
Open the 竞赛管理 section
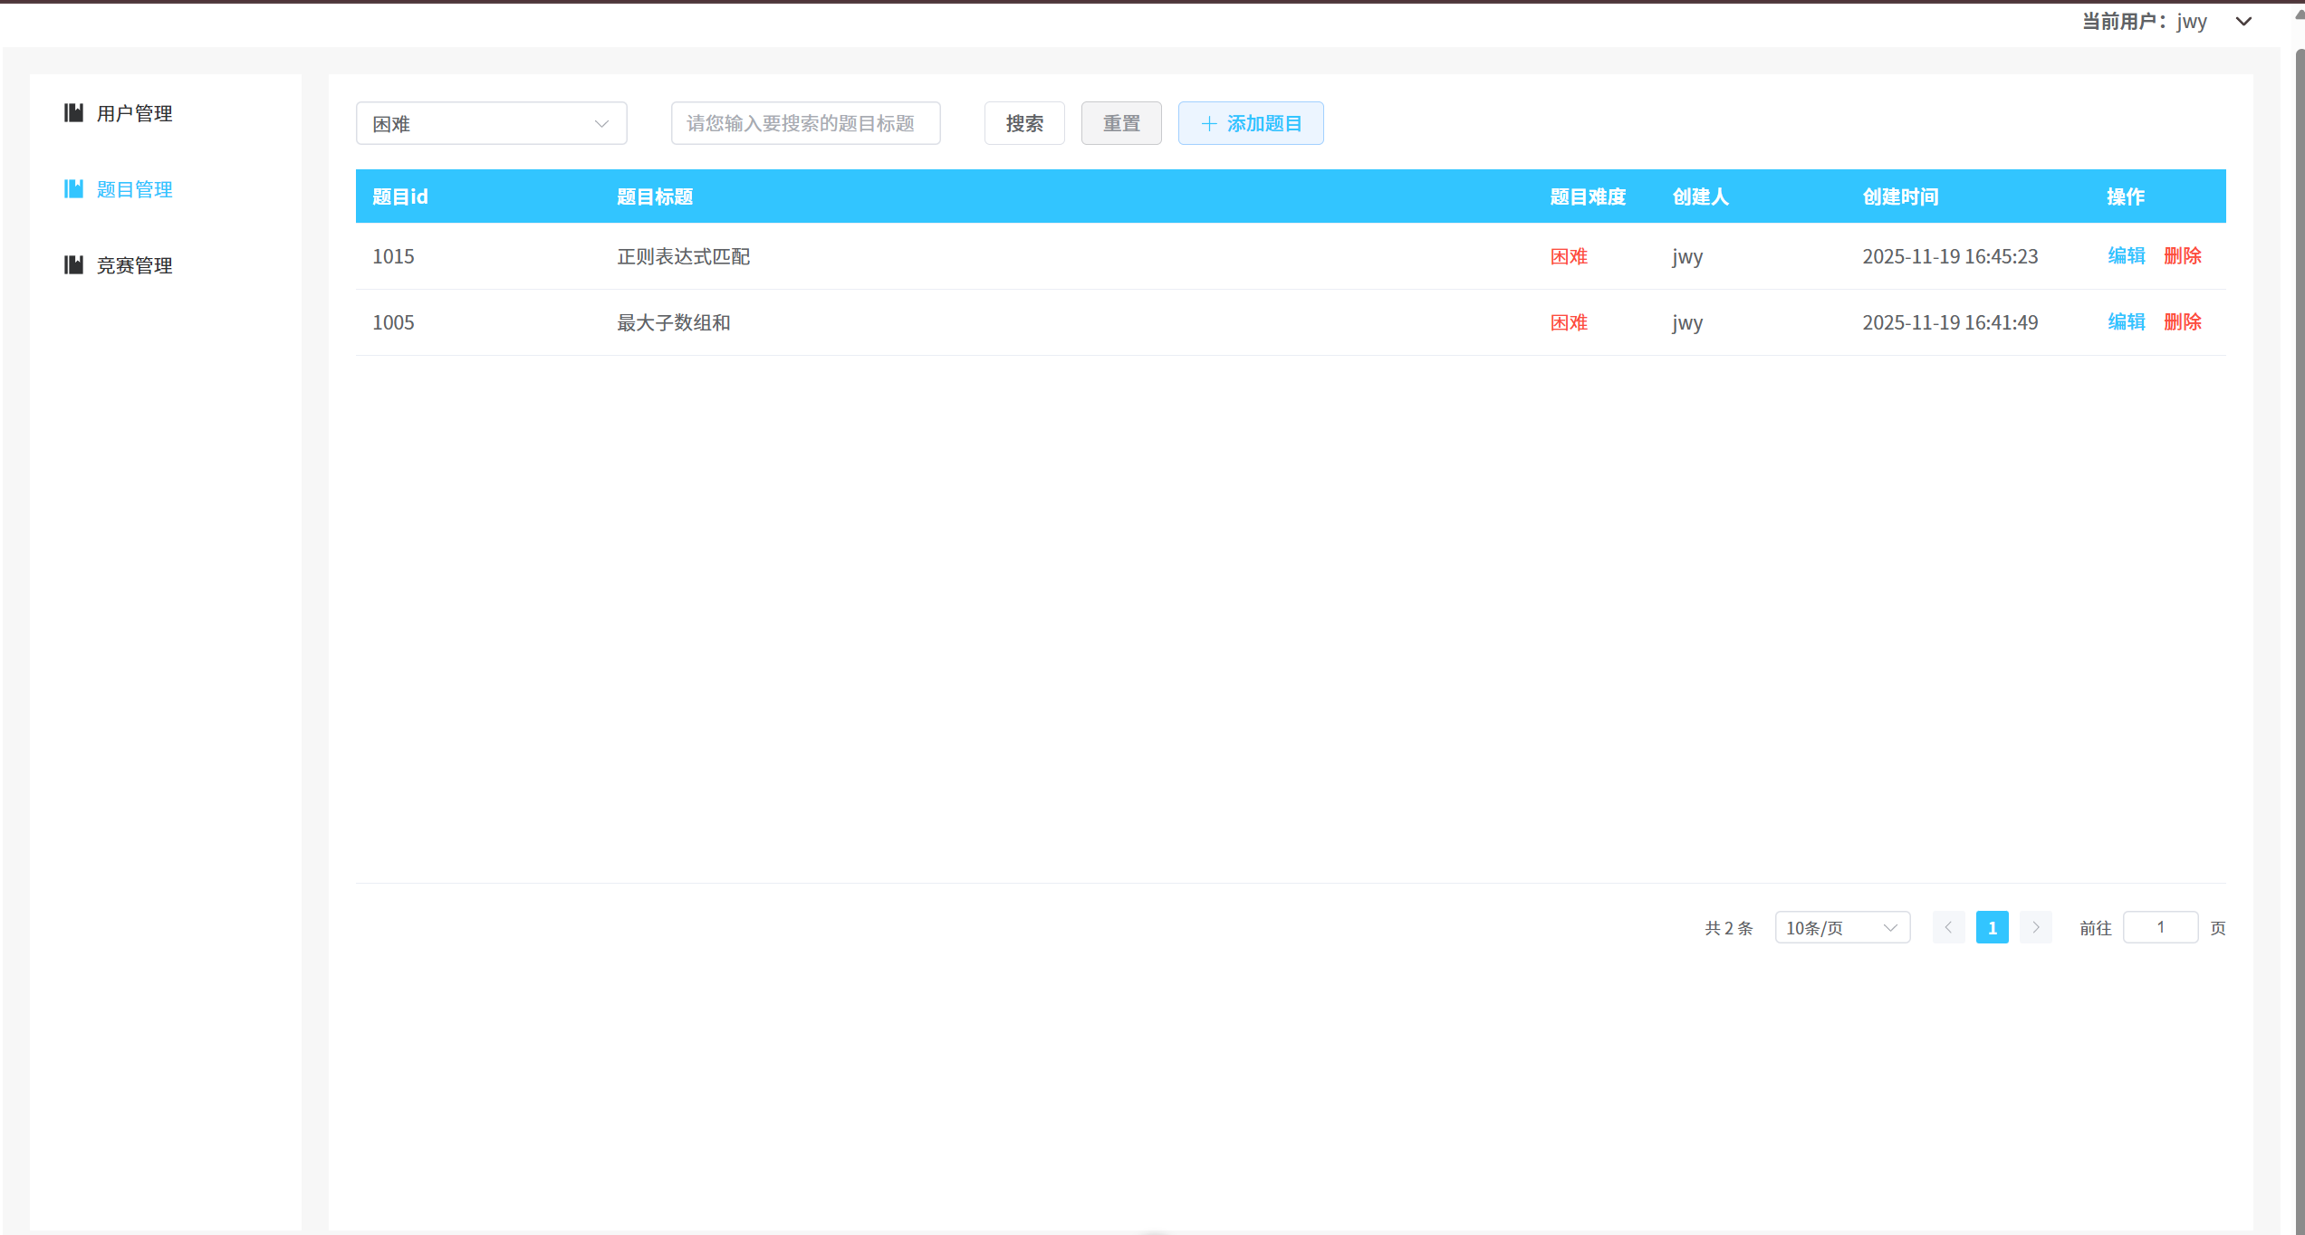[134, 264]
